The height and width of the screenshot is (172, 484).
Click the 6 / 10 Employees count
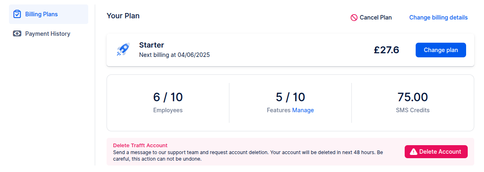(168, 97)
